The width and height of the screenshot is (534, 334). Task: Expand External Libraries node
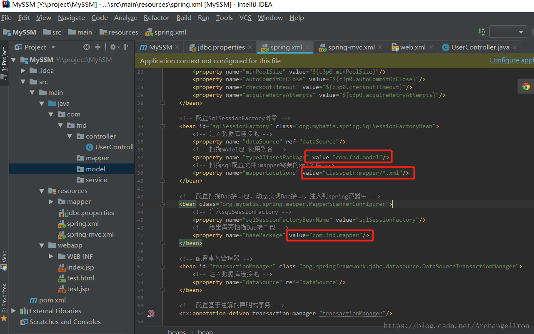click(14, 311)
